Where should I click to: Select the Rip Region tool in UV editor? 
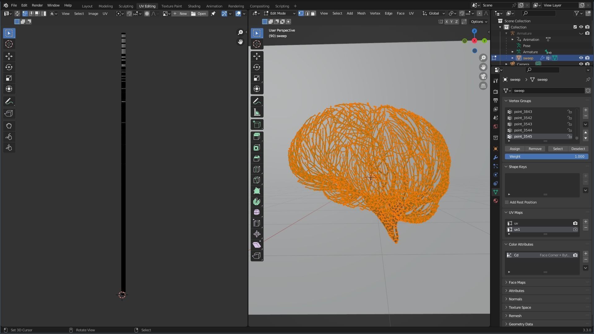(x=9, y=113)
